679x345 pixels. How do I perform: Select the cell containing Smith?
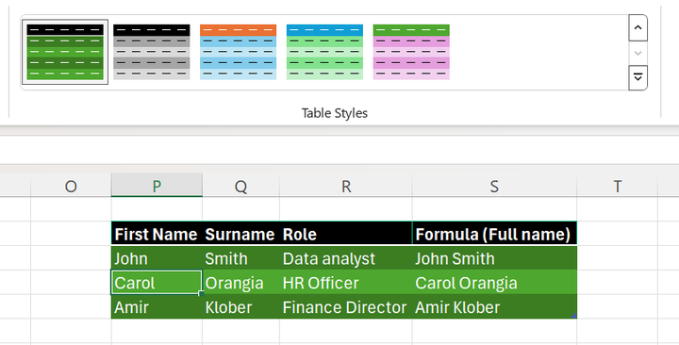pos(240,258)
